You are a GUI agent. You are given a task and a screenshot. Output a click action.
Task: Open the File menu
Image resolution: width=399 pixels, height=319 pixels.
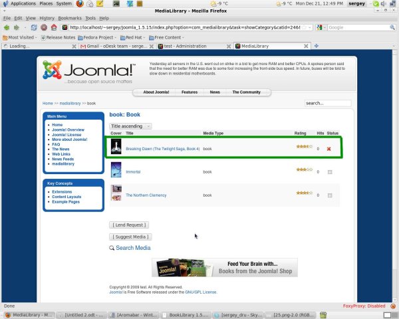(7, 18)
